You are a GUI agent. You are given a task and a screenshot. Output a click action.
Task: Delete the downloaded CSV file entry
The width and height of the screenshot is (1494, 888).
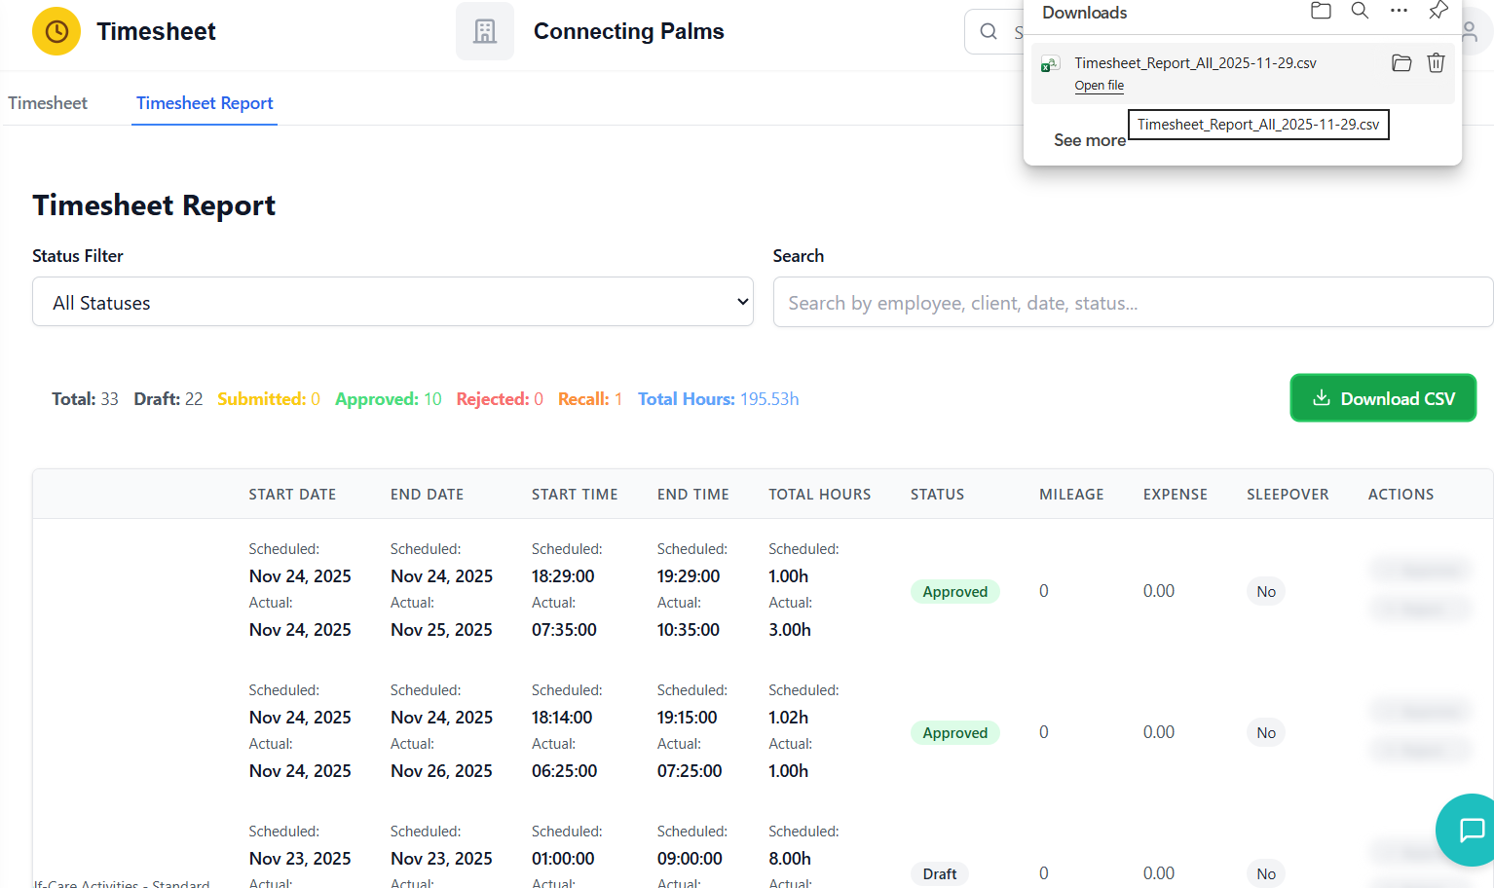click(1436, 63)
